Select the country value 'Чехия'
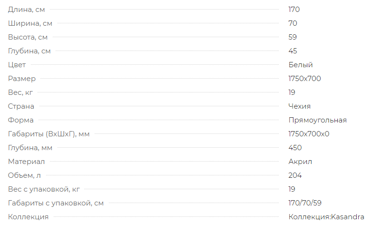 pyautogui.click(x=299, y=106)
